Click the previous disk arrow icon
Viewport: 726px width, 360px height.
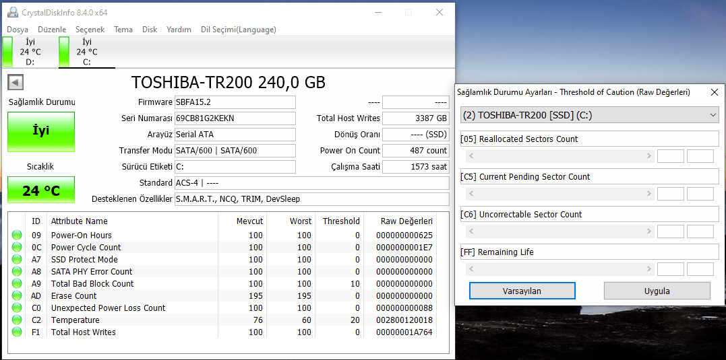[16, 82]
